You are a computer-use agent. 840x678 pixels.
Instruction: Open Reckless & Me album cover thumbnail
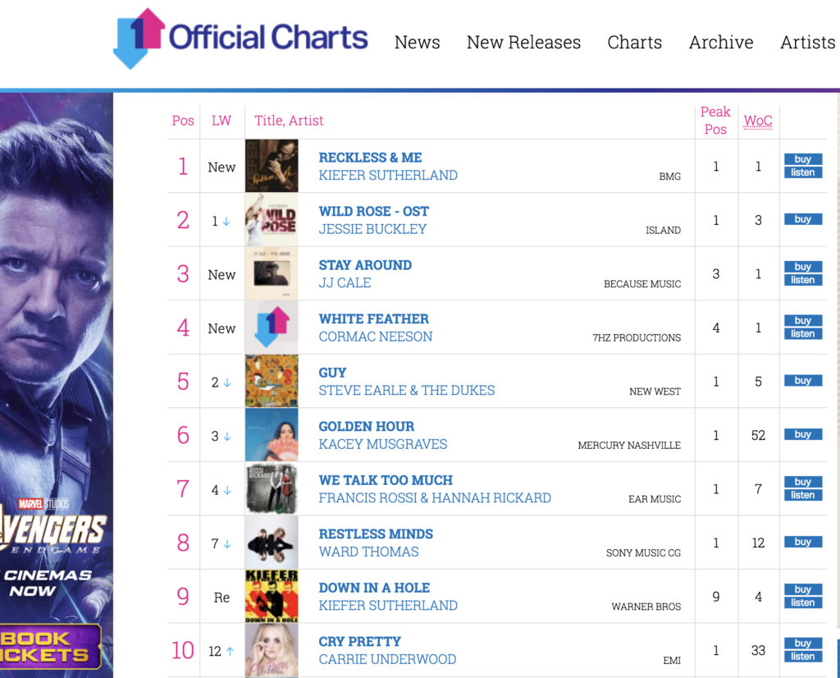[272, 166]
